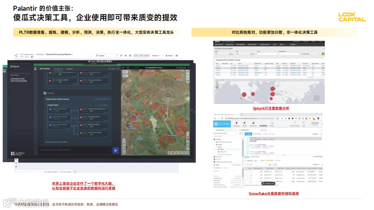Click the Foundry Share button

[169, 56]
